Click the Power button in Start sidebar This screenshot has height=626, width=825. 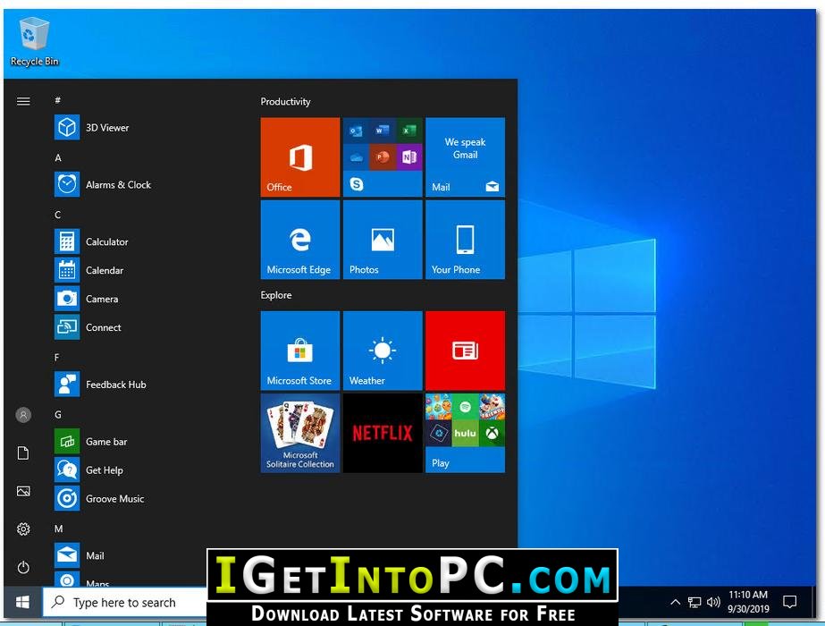tap(23, 567)
